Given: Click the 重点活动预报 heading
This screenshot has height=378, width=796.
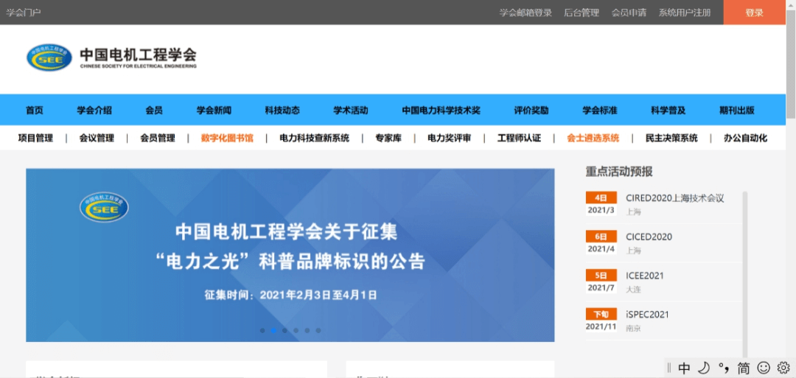Looking at the screenshot, I should click(619, 172).
